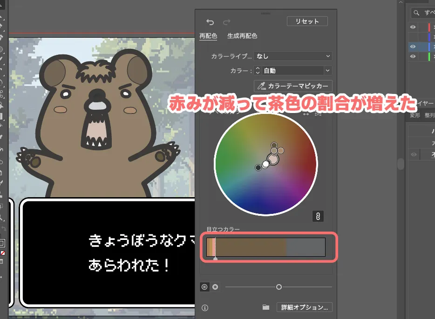The height and width of the screenshot is (319, 435).
Task: Toggle visibility of the topmost layer
Action: pyautogui.click(x=413, y=27)
